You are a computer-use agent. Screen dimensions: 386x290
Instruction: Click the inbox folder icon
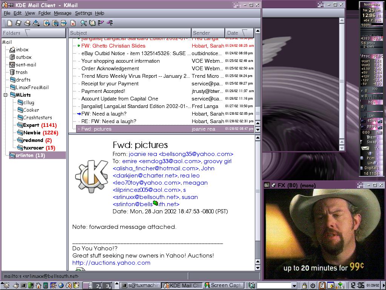pos(12,50)
